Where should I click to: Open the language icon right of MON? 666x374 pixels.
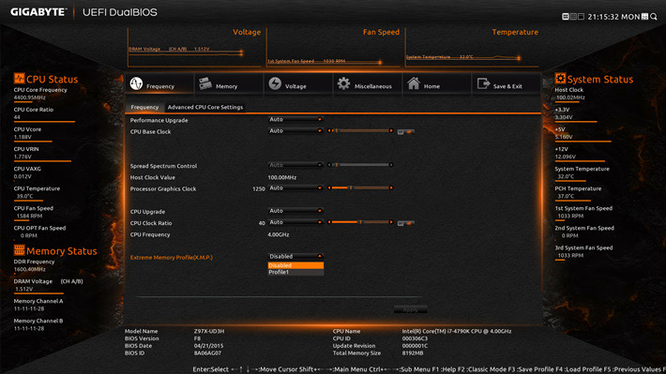644,17
